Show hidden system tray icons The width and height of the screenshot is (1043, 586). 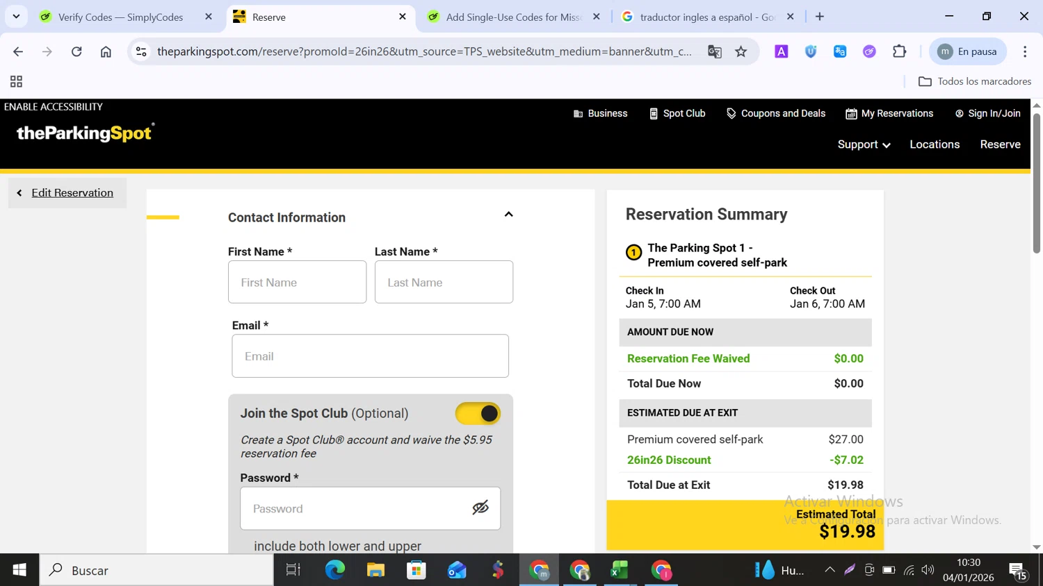(830, 570)
